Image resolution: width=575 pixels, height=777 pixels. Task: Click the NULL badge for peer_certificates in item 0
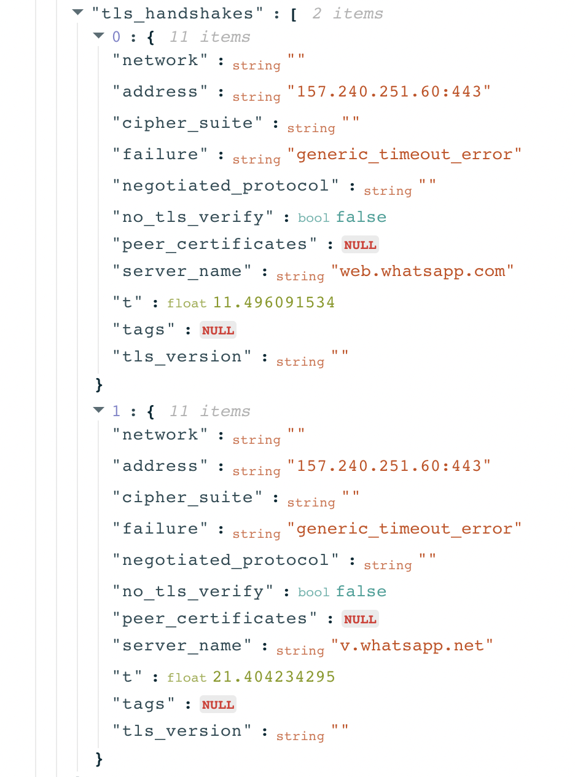click(x=360, y=245)
